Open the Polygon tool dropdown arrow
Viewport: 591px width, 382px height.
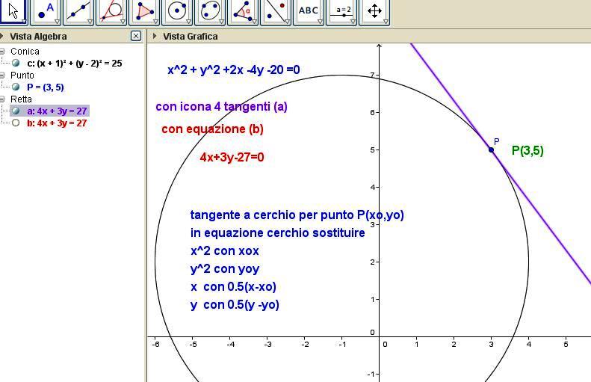click(155, 22)
